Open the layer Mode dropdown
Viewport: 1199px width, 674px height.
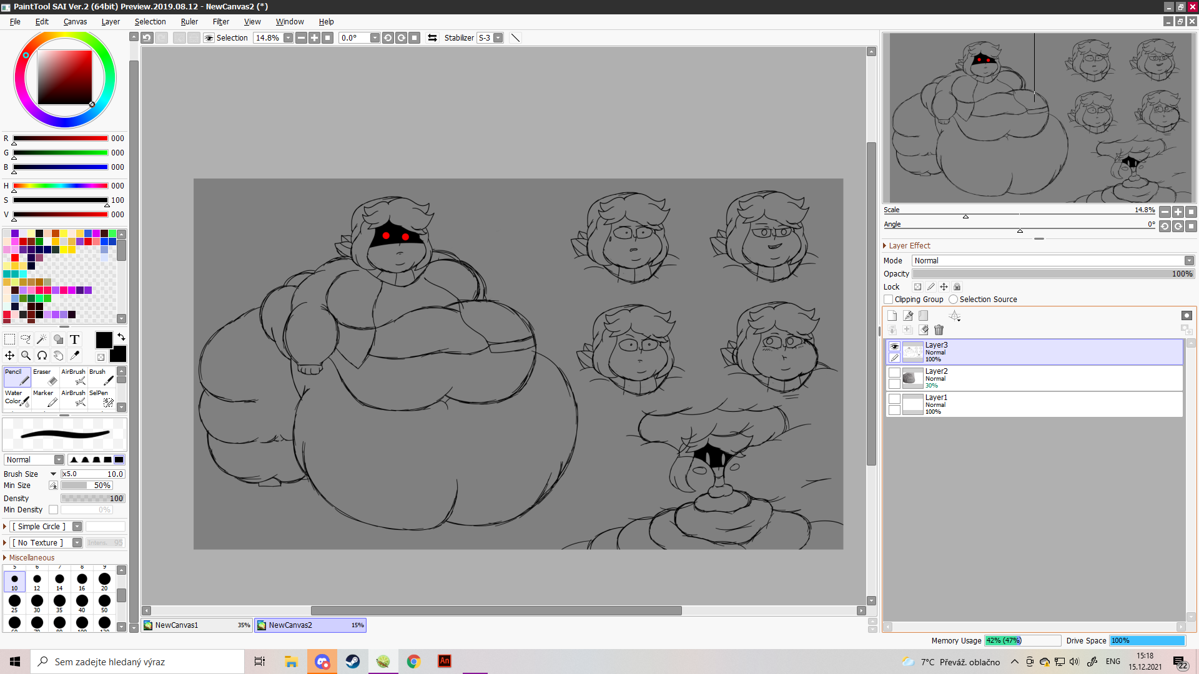[x=1052, y=260]
